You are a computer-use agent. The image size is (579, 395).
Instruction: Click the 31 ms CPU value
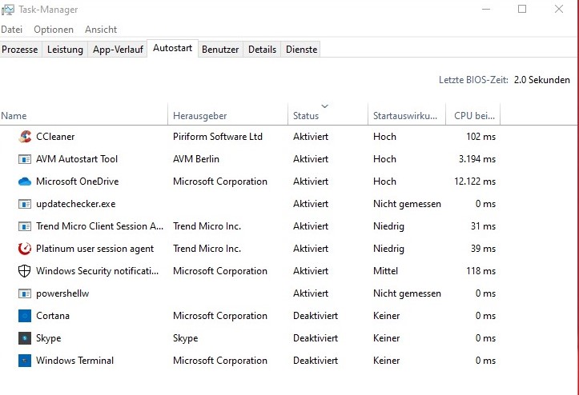point(483,226)
